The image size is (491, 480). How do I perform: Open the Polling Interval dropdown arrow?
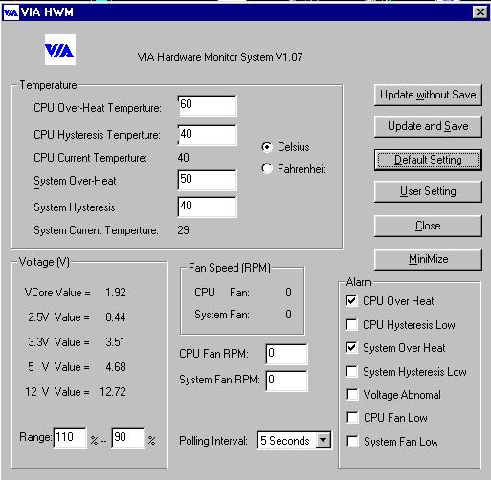click(324, 440)
